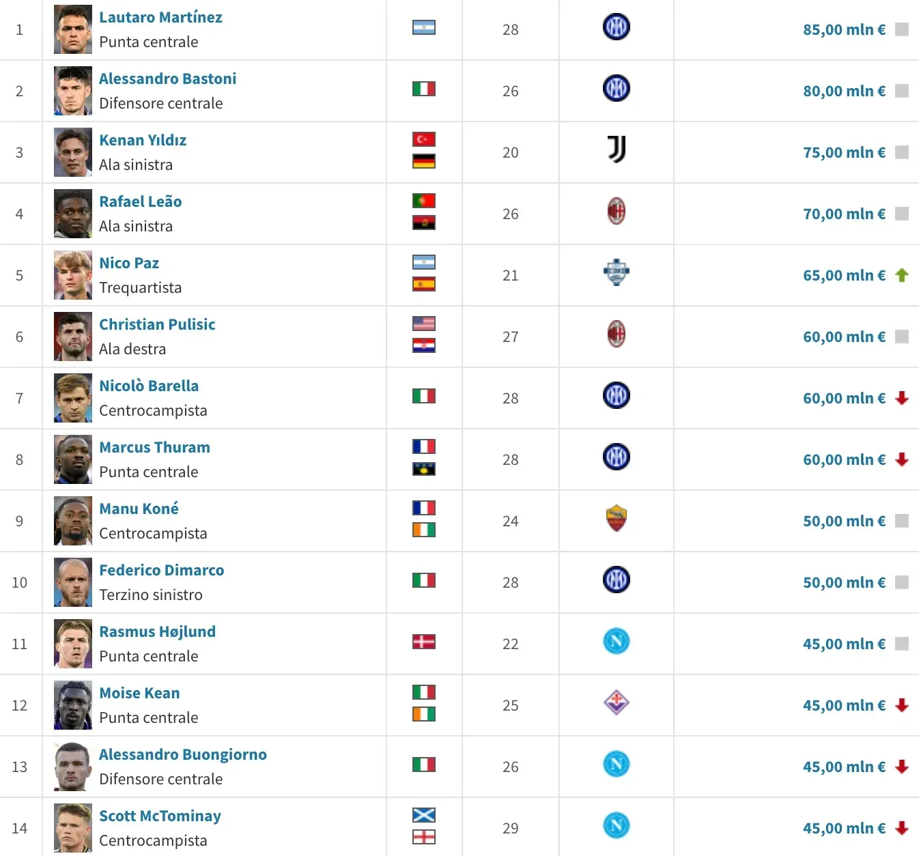Image resolution: width=919 pixels, height=856 pixels.
Task: Open Lautaro Martínez's player profile link
Action: click(160, 17)
